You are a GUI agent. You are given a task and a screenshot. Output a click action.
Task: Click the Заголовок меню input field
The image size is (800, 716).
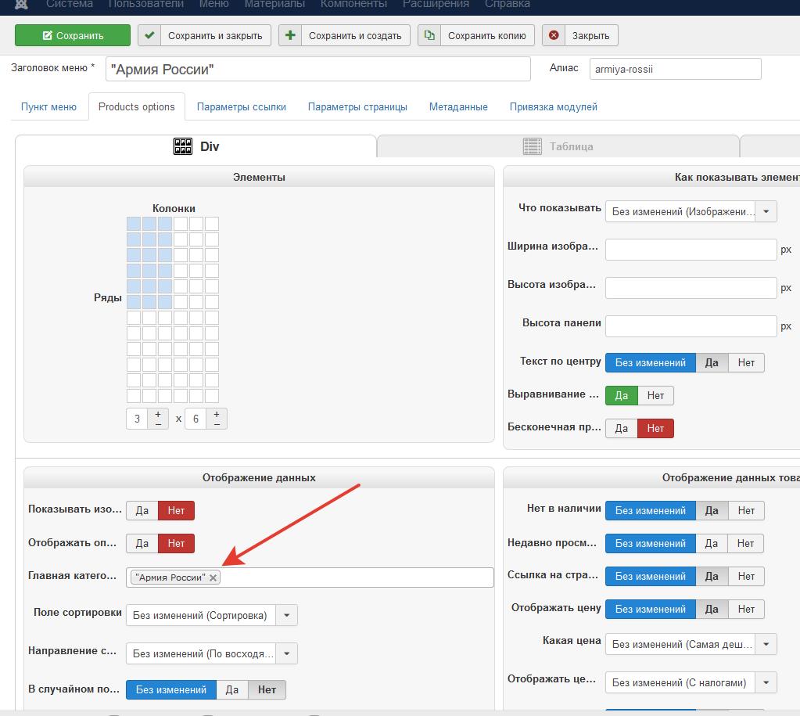tap(317, 69)
